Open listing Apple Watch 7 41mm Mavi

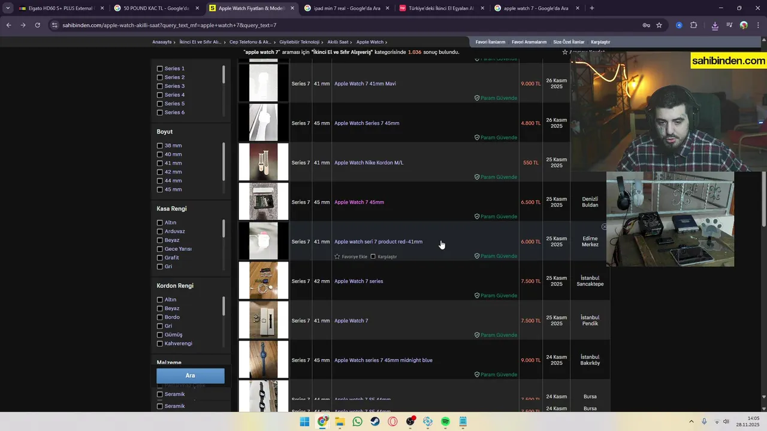pos(365,84)
